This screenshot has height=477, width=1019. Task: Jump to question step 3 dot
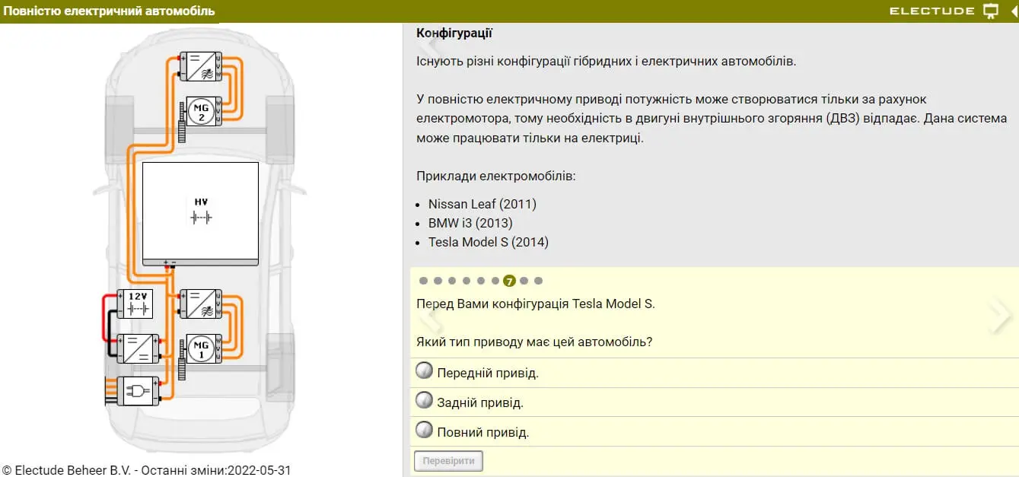click(x=452, y=281)
